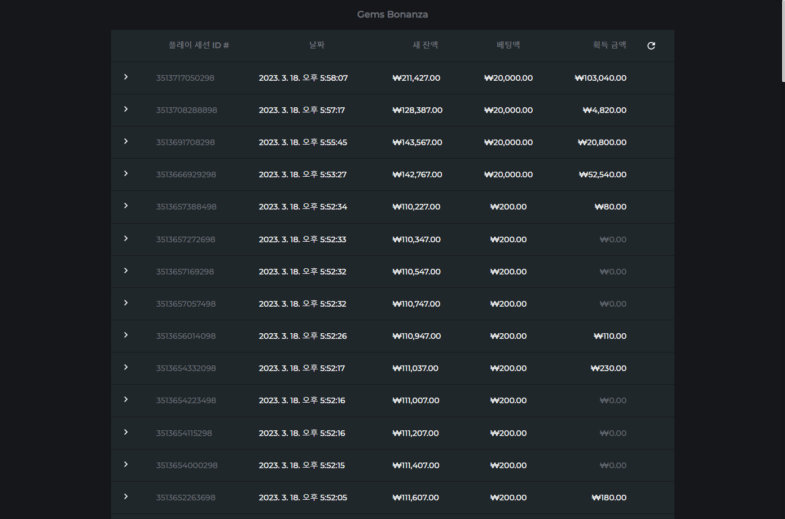Screen dimensions: 785x519
Task: Click the win amount ₩180.00
Action: (609, 498)
